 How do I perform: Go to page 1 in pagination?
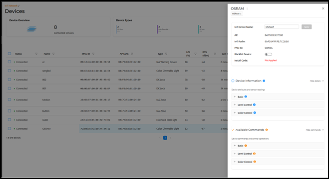coord(165,138)
